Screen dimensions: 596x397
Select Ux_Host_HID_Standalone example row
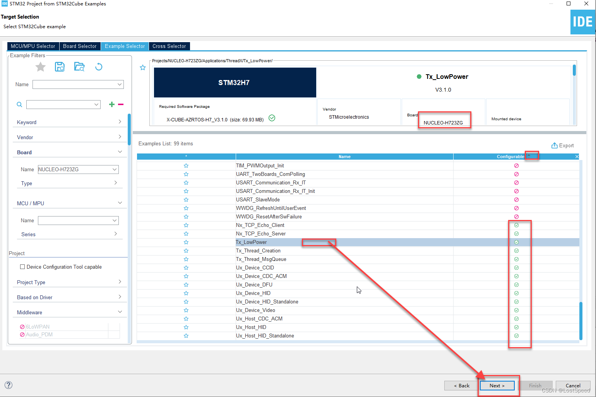(x=358, y=336)
